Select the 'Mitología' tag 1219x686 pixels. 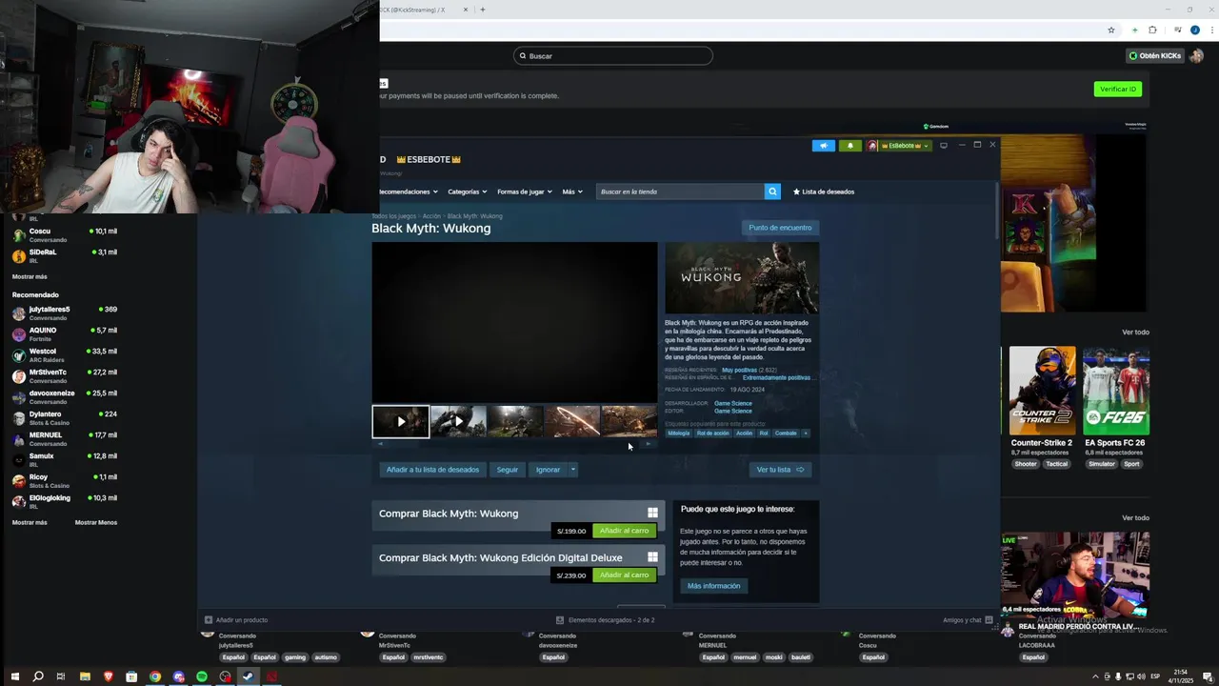click(x=678, y=434)
